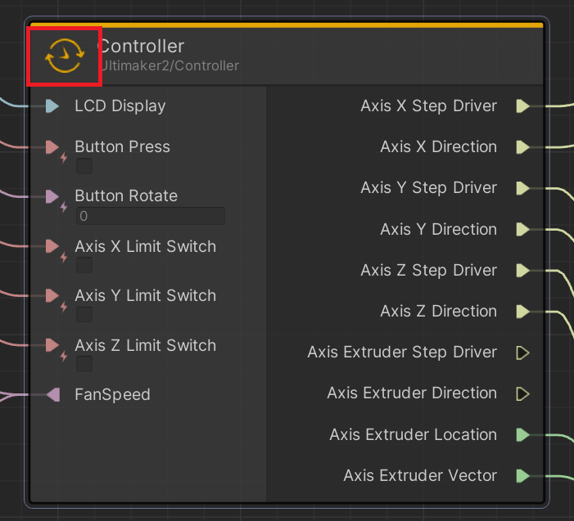Click the FanSpeed port arrow
The width and height of the screenshot is (574, 521).
(53, 395)
